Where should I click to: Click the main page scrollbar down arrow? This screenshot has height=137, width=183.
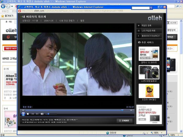(181, 131)
